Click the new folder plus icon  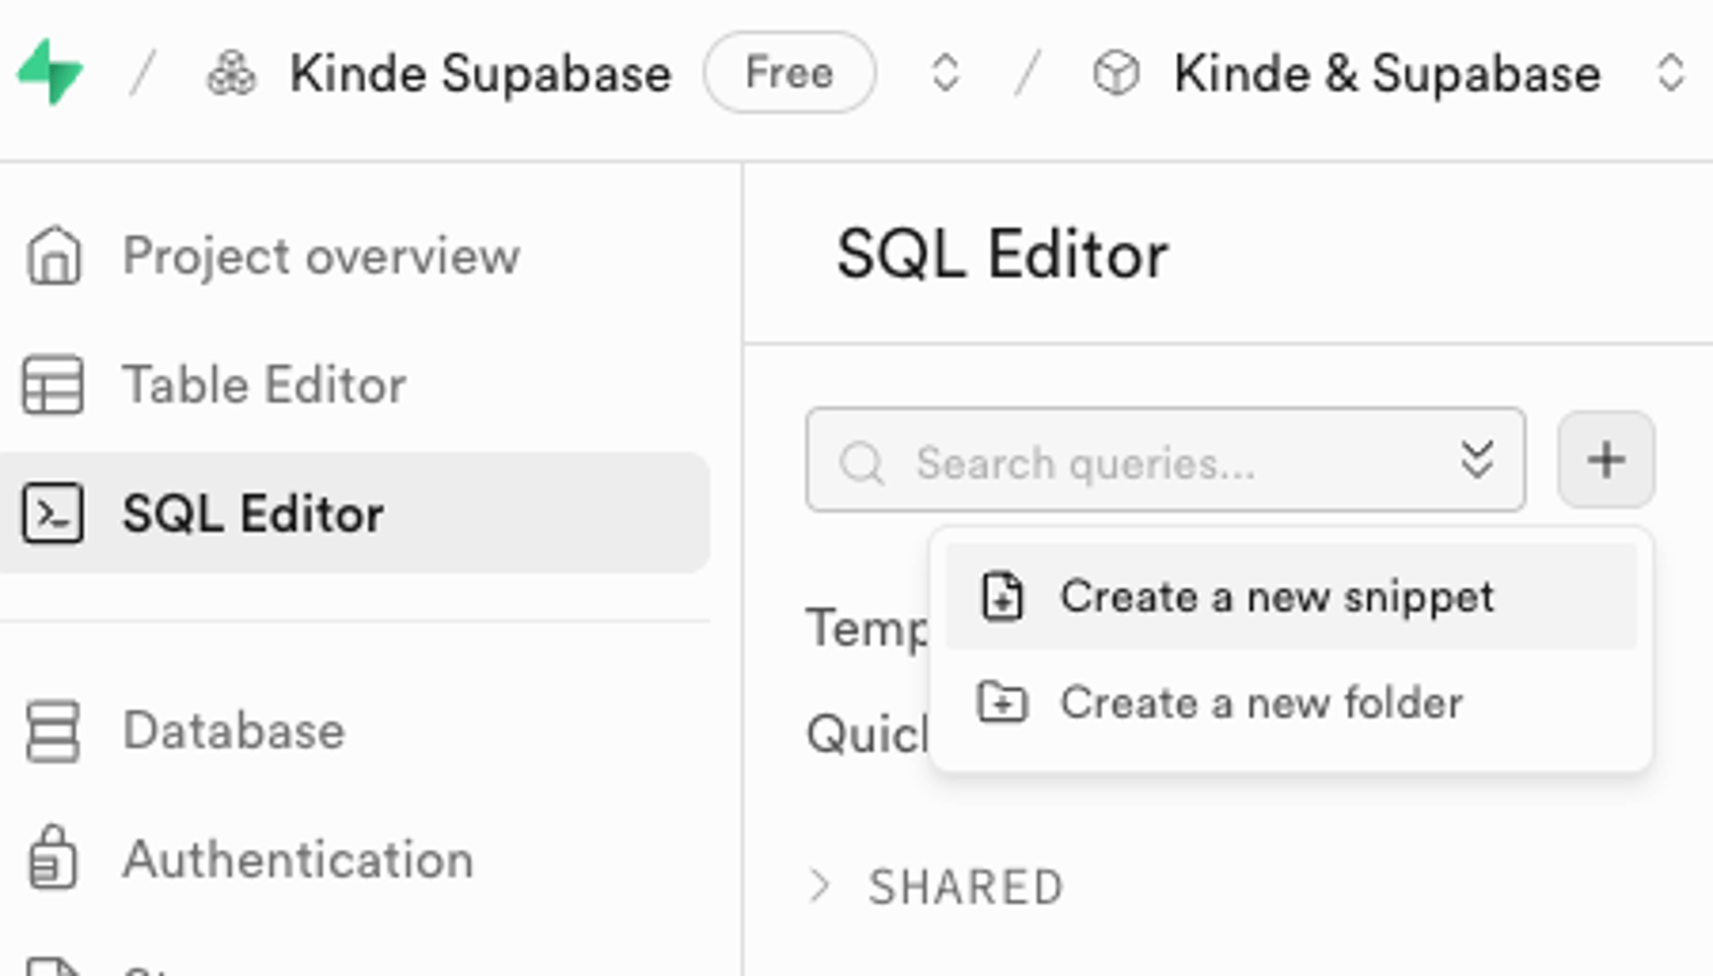1002,703
